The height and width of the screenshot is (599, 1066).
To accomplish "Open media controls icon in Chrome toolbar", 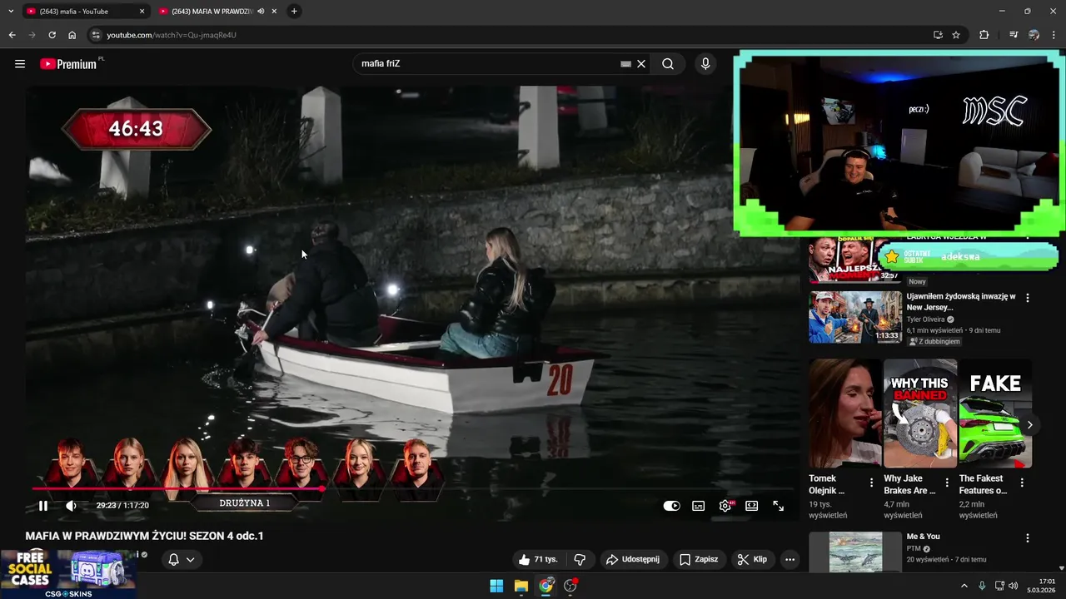I will [x=1014, y=35].
